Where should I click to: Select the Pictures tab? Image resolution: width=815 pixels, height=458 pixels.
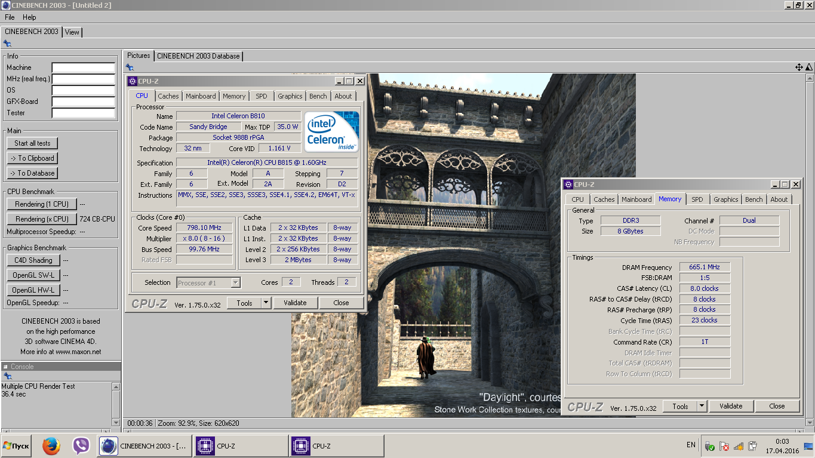[139, 56]
